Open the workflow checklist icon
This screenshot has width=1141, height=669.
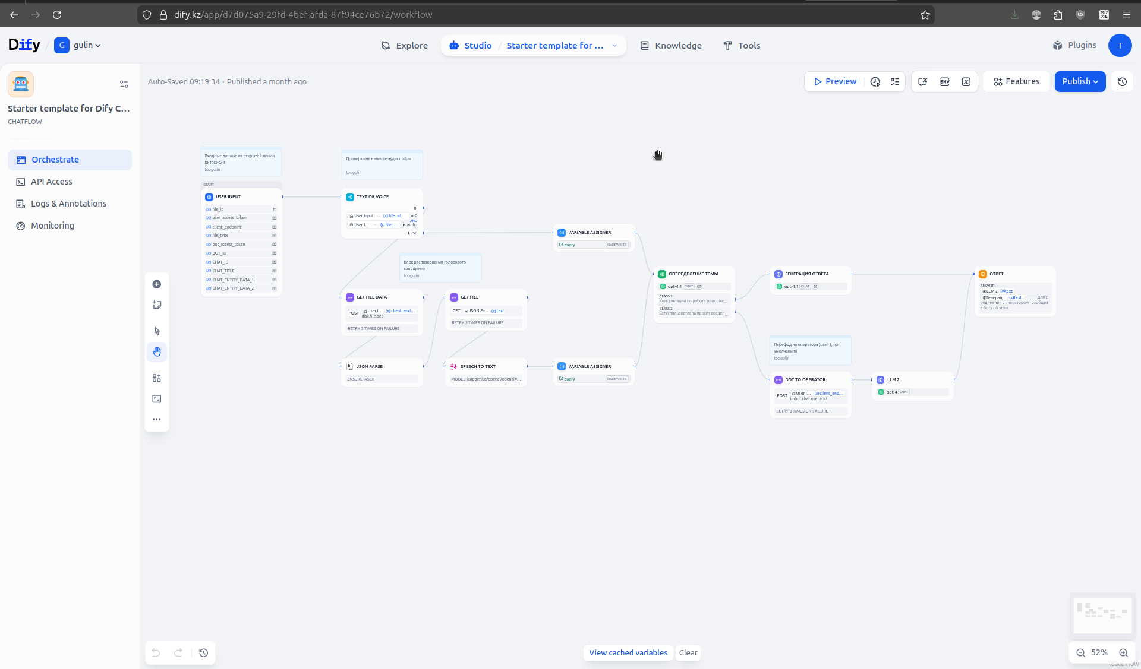click(x=894, y=82)
